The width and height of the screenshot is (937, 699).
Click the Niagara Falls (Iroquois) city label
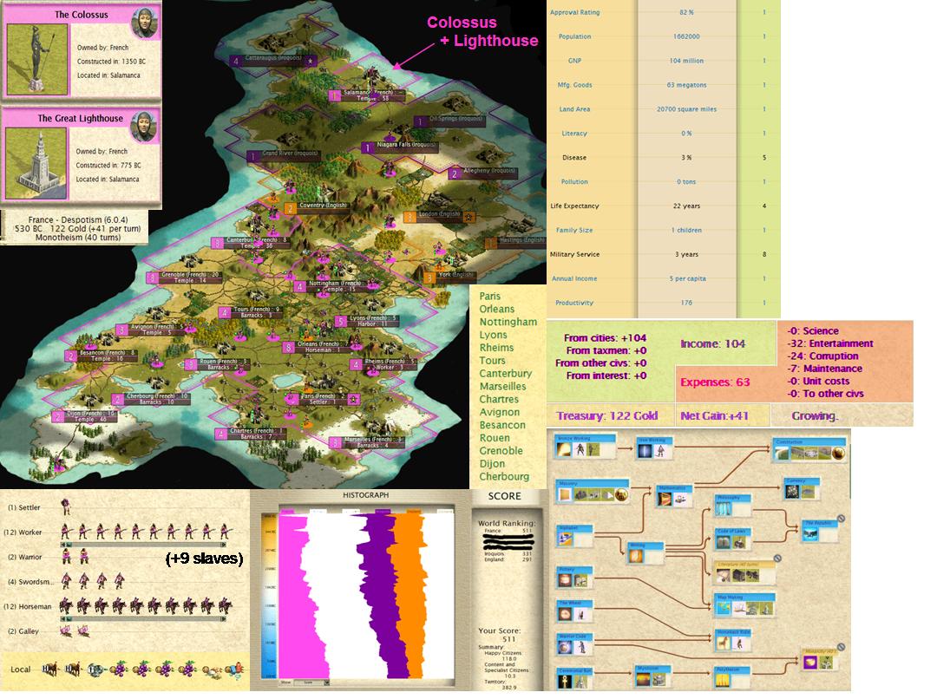pos(399,147)
